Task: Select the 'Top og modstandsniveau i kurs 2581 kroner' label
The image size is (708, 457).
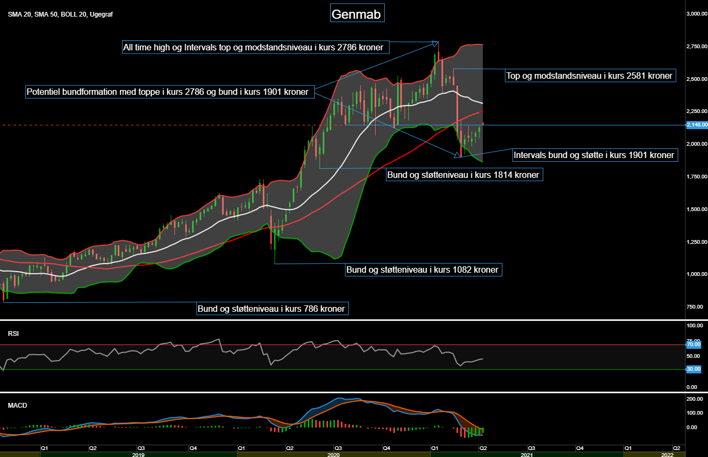Action: coord(590,76)
